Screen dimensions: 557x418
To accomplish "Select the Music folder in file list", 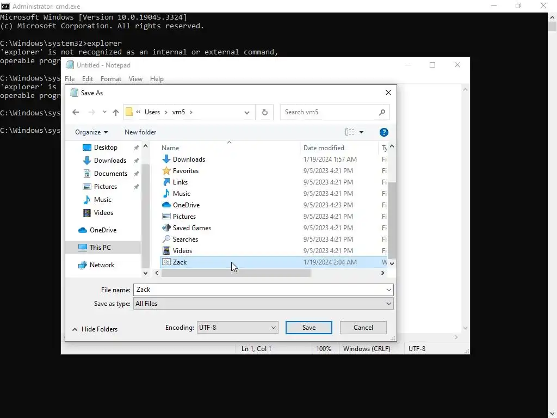I will 181,193.
